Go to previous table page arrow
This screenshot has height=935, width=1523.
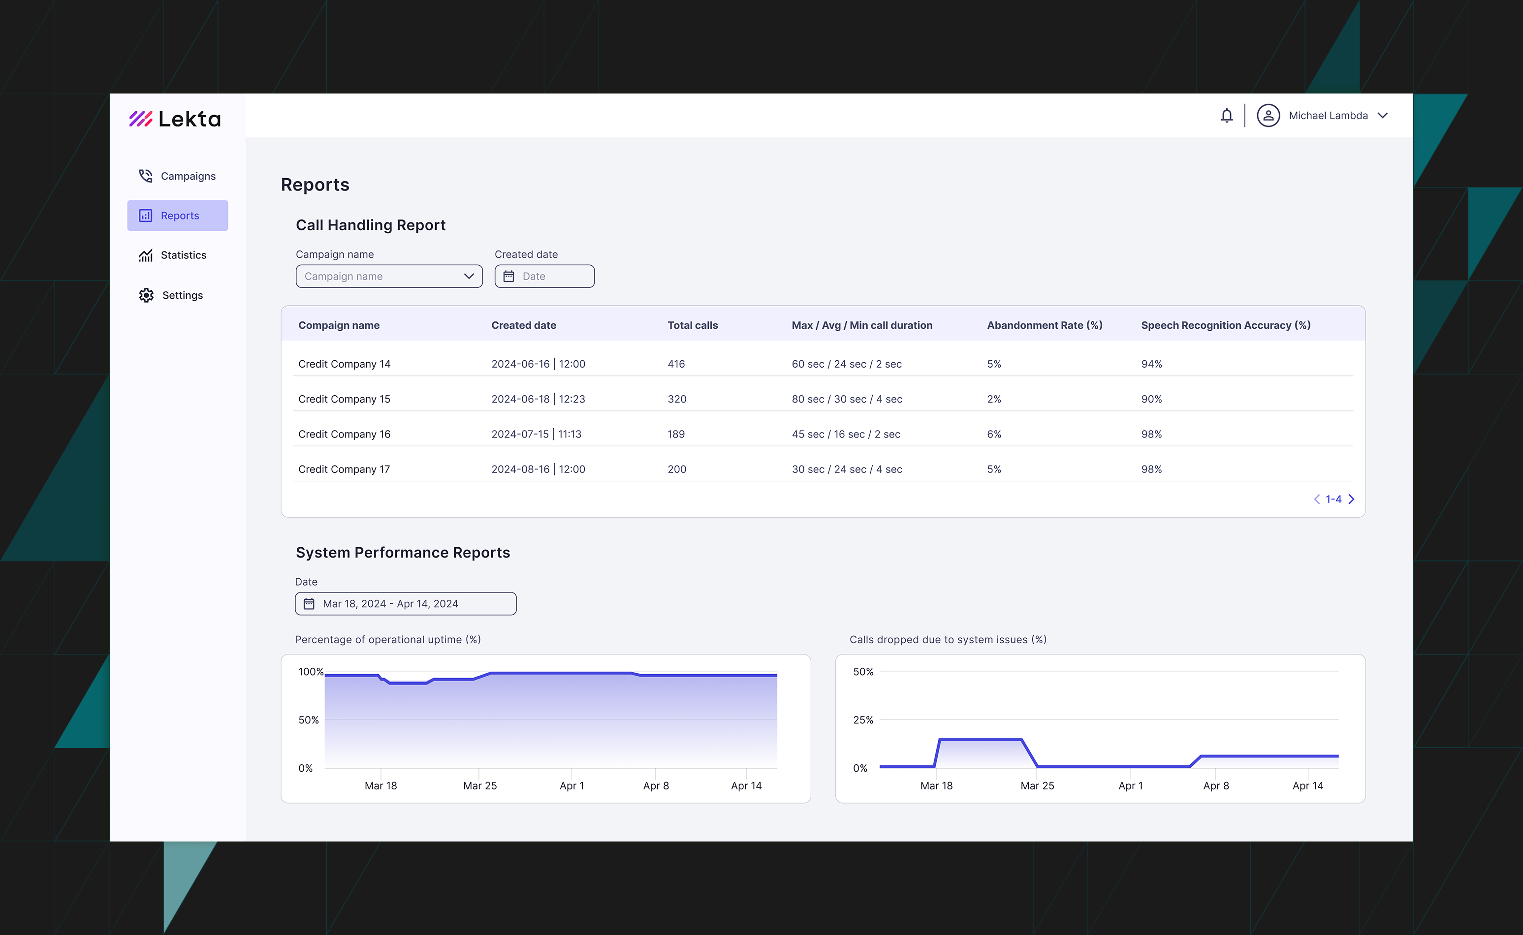[x=1316, y=499]
